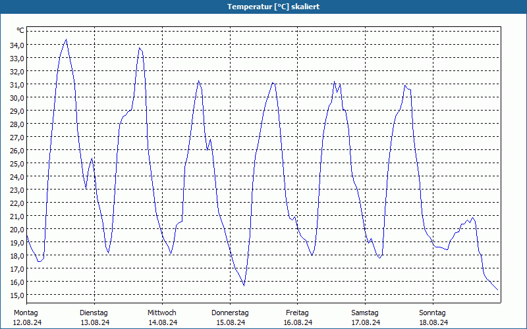Click the Freitag day label
The width and height of the screenshot is (527, 329).
(x=297, y=313)
